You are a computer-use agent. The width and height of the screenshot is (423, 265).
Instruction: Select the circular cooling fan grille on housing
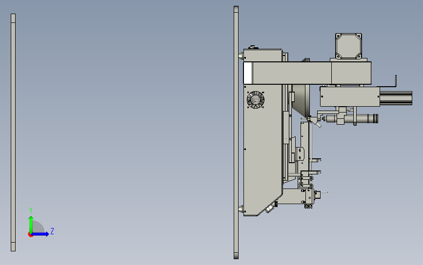256,100
